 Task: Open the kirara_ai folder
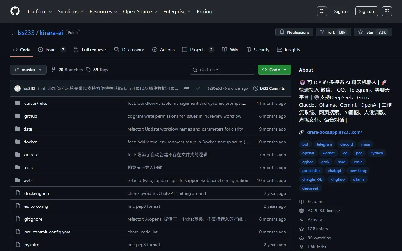pyautogui.click(x=31, y=155)
